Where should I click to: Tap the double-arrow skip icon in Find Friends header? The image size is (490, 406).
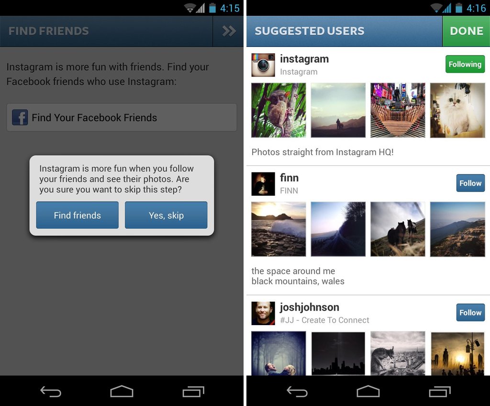coord(228,31)
